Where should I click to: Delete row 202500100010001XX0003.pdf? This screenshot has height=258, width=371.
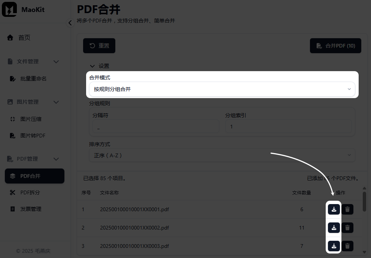tap(347, 246)
